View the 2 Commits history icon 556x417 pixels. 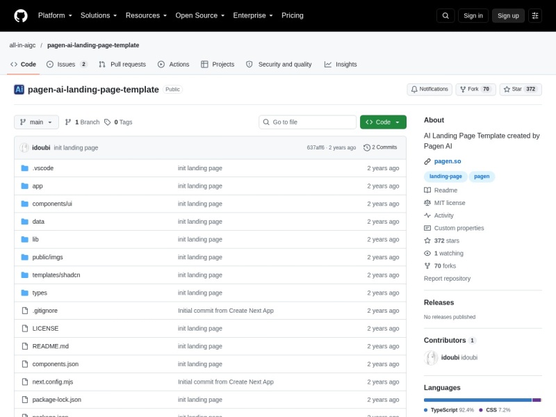(x=367, y=147)
